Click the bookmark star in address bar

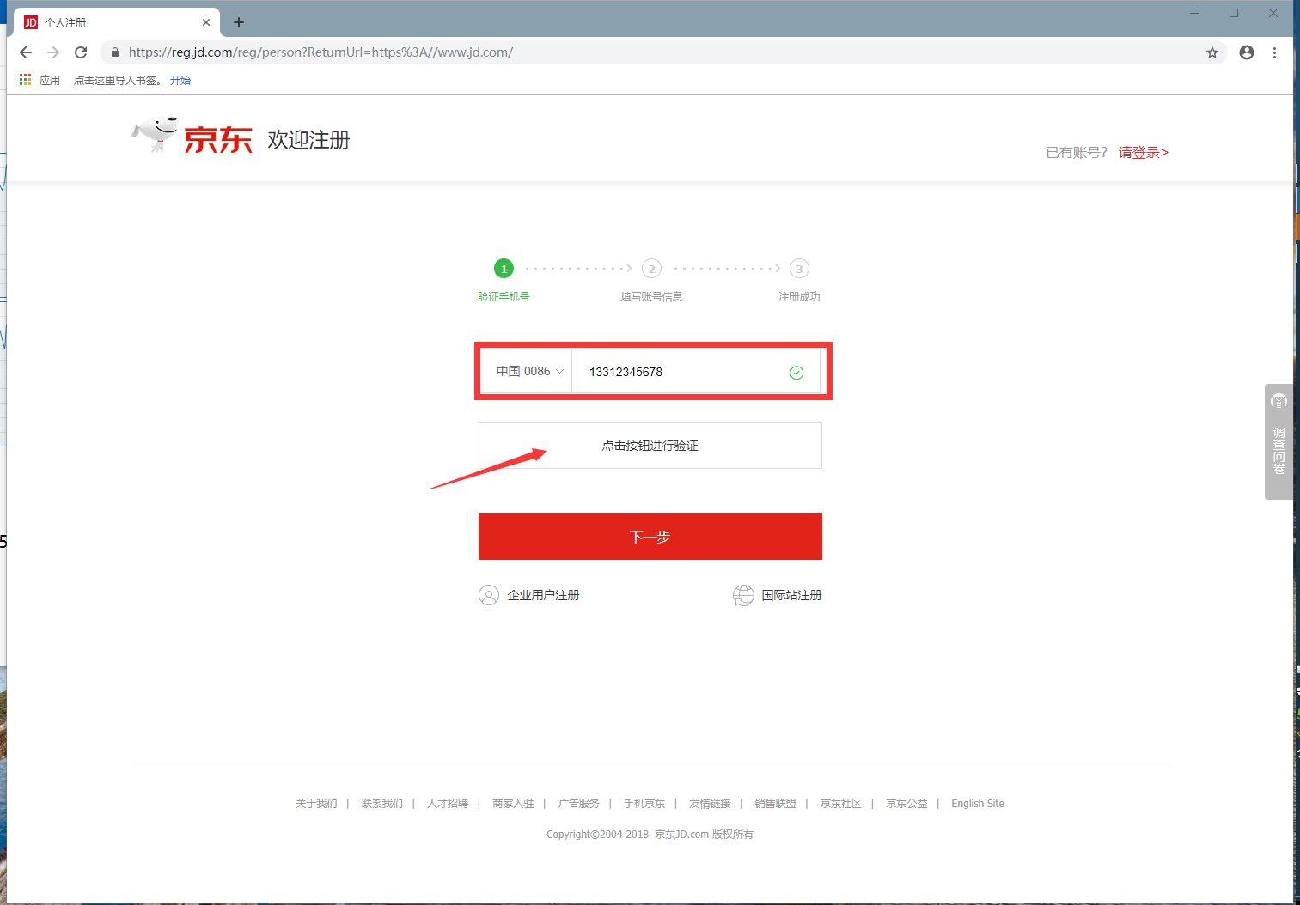click(x=1212, y=52)
